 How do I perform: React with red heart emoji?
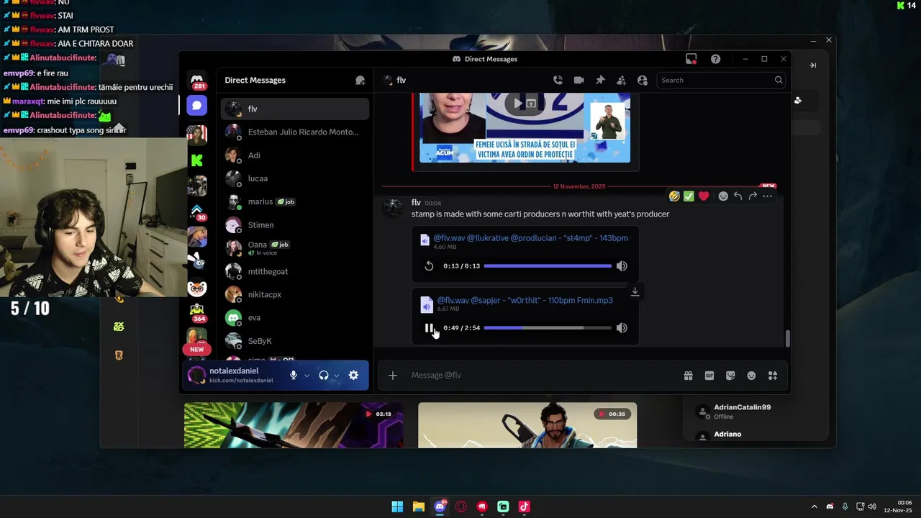tap(704, 196)
